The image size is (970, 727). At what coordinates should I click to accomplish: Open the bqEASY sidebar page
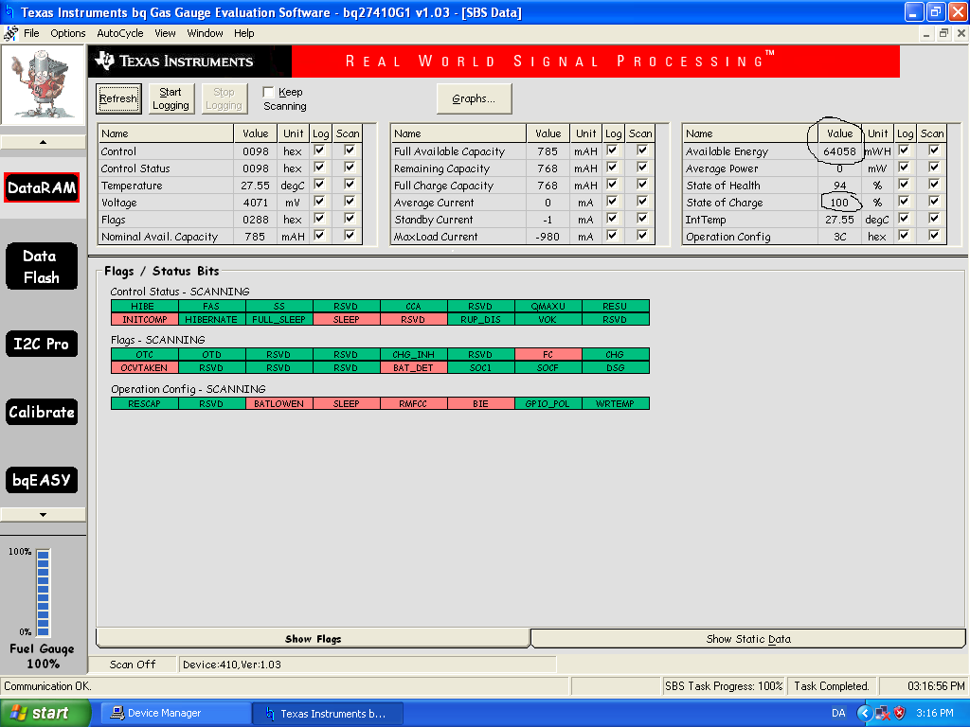point(42,480)
